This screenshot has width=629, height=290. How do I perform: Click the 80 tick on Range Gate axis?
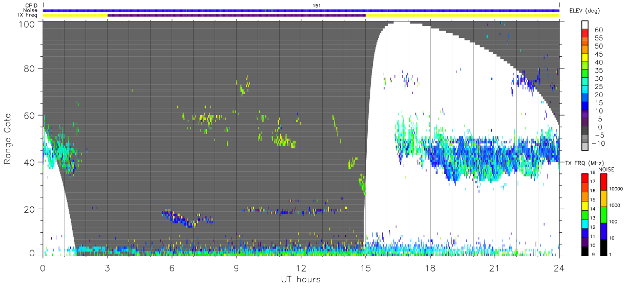tap(29, 69)
